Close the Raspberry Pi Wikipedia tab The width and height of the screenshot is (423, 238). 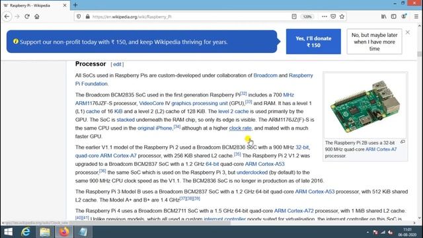pos(65,5)
